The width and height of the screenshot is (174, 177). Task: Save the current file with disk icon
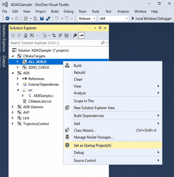[x=42, y=18]
